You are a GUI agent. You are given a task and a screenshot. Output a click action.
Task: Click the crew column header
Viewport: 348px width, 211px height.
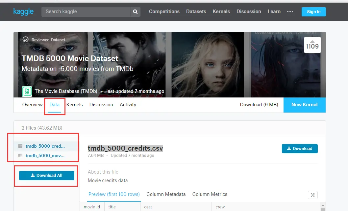(220, 207)
